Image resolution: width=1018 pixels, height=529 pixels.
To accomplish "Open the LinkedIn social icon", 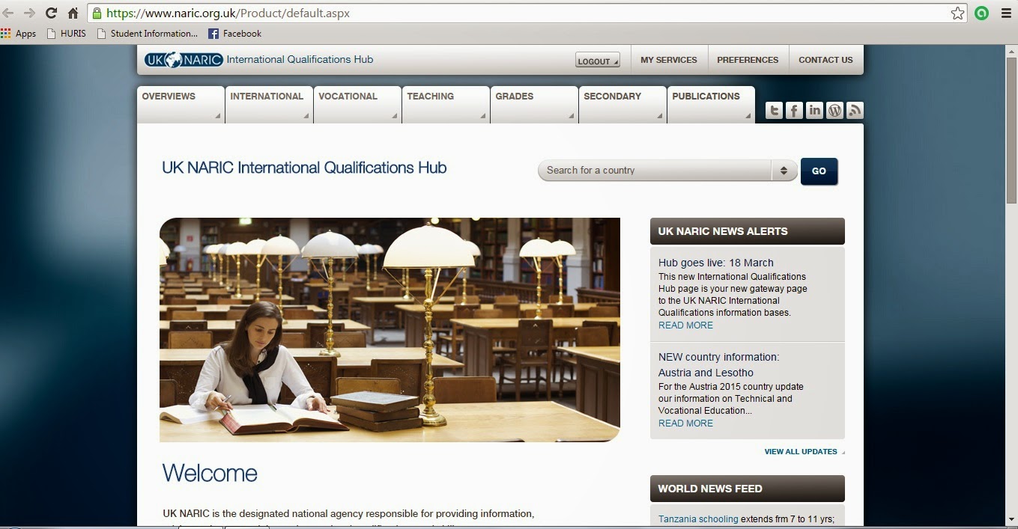I will (x=814, y=111).
